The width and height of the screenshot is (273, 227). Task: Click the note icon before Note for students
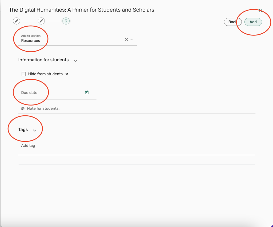(23, 109)
